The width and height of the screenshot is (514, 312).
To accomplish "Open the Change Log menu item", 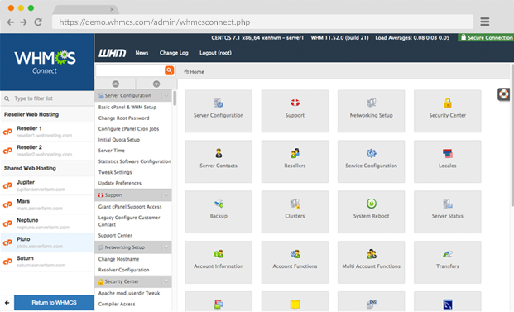I will pyautogui.click(x=174, y=53).
